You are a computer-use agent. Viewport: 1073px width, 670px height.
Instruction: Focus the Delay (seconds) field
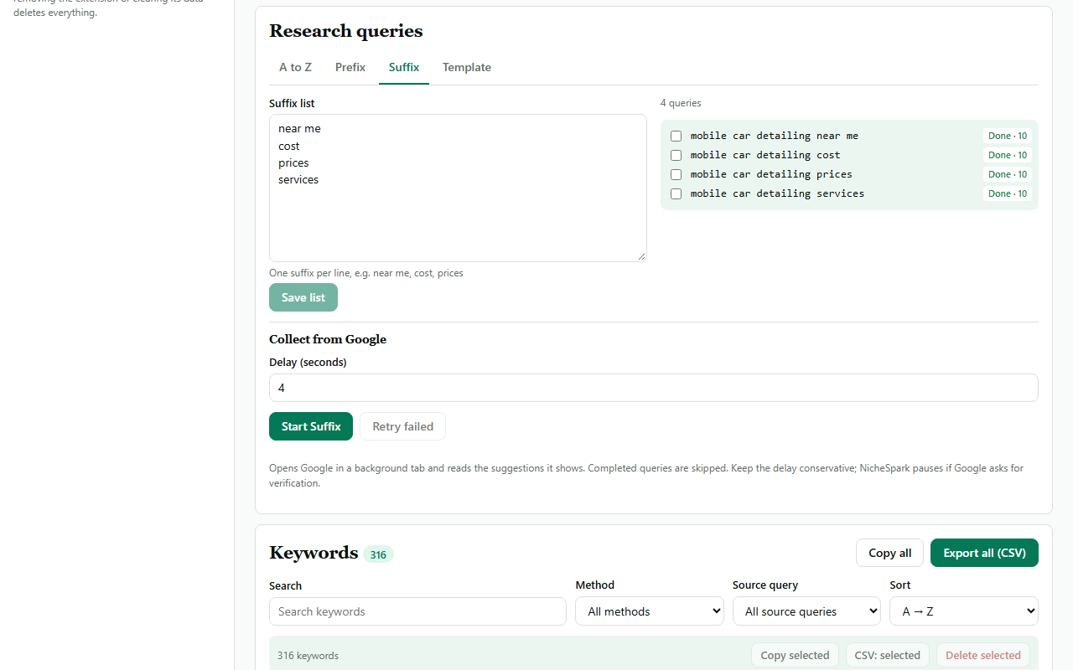coord(654,388)
